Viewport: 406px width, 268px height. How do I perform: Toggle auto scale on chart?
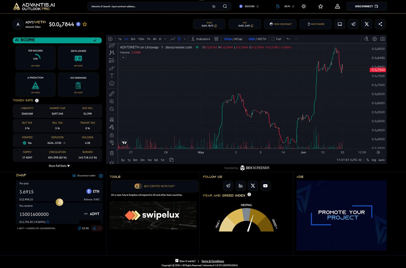click(381, 160)
